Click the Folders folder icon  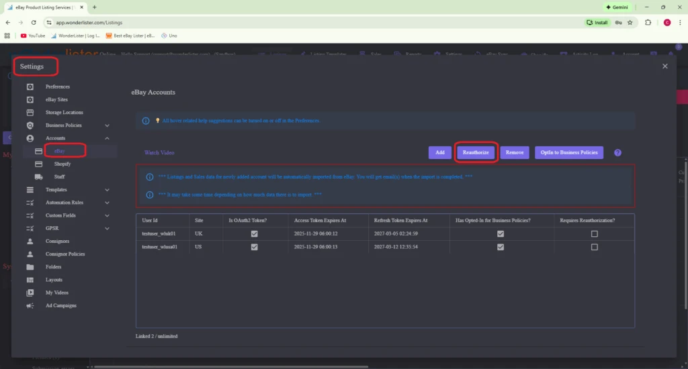pos(30,267)
